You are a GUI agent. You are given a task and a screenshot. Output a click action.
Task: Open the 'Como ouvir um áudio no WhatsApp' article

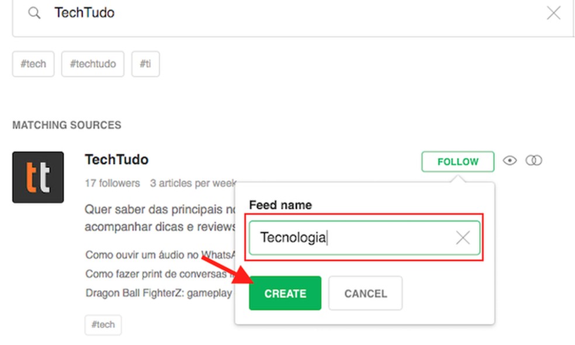pos(152,255)
